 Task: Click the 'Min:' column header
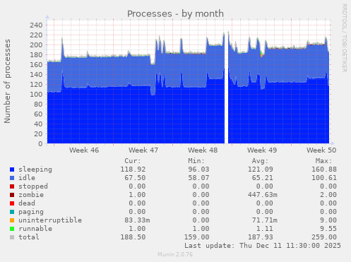pyautogui.click(x=196, y=161)
